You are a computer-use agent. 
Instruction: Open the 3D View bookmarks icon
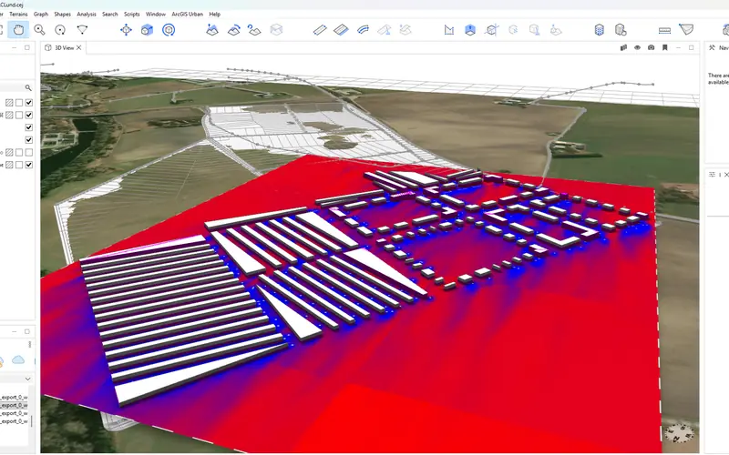665,48
